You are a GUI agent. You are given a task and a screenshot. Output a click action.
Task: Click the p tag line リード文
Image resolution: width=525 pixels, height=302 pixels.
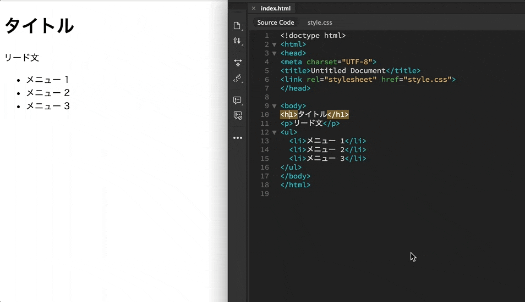point(310,124)
